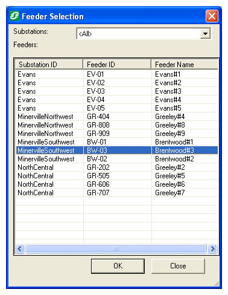Click feeder name Greeley#4

point(170,117)
